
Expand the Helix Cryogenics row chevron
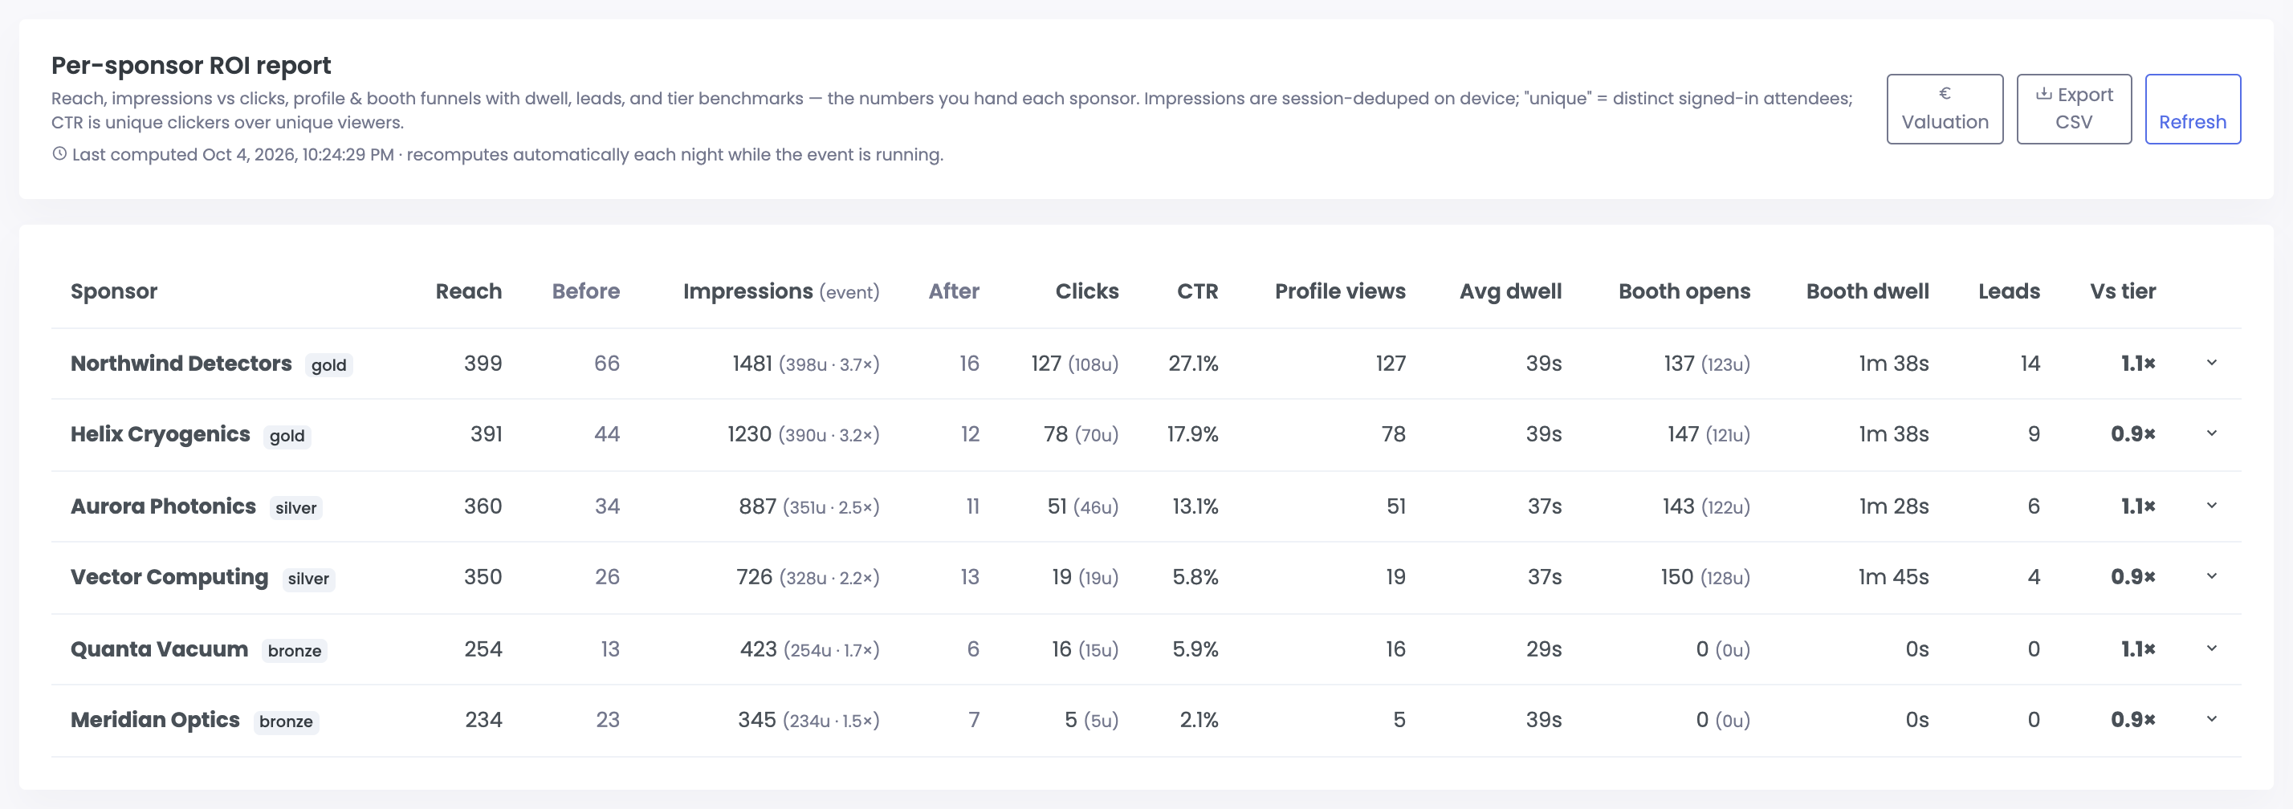coord(2211,433)
